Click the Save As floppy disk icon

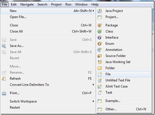4,46
